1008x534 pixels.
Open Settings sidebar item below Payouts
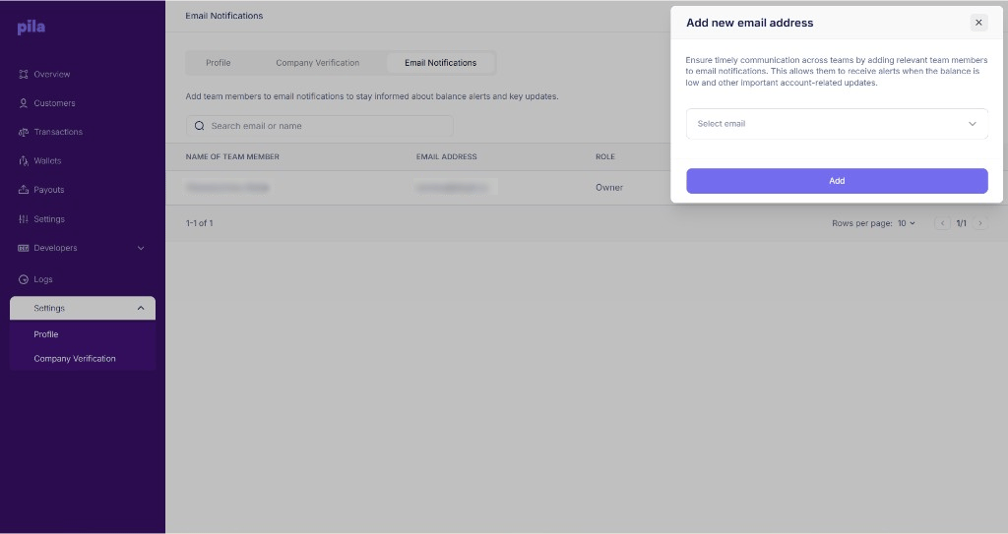tap(49, 219)
